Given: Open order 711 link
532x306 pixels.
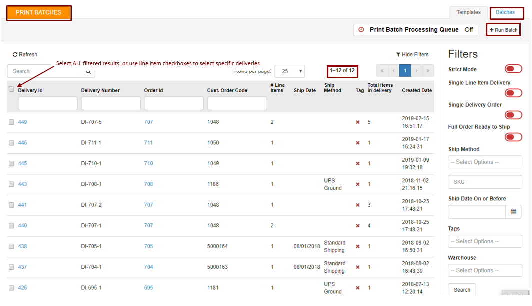Looking at the screenshot, I should [148, 143].
